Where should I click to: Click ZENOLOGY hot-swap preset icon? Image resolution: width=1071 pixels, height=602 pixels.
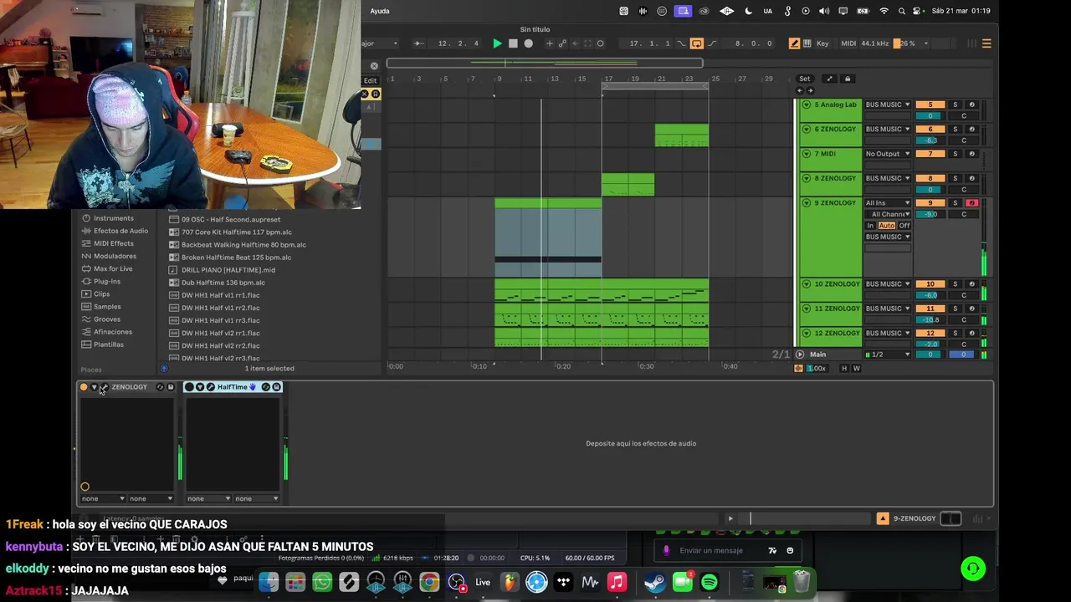click(160, 387)
